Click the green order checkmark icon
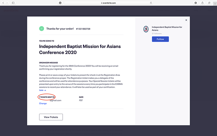This screenshot has height=136, width=217. [x=41, y=28]
